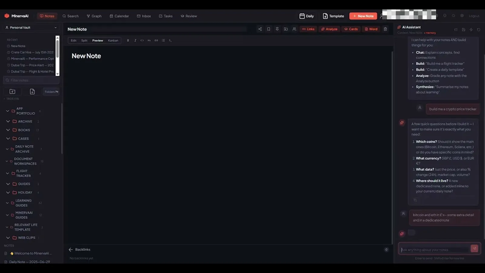Create new note file in sidebar

pyautogui.click(x=32, y=92)
